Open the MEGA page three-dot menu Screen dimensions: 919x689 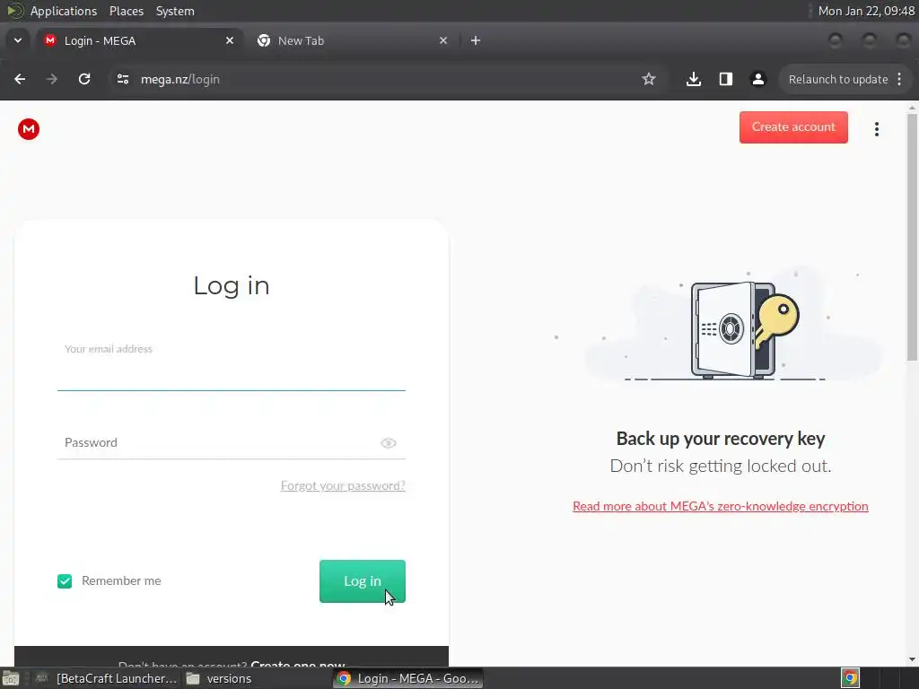877,129
